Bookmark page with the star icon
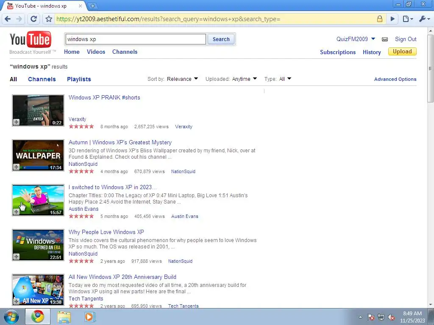This screenshot has width=434, height=325. 49,19
